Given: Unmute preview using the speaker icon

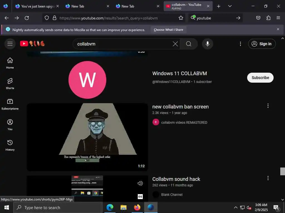Looking at the screenshot, I should click(140, 183).
